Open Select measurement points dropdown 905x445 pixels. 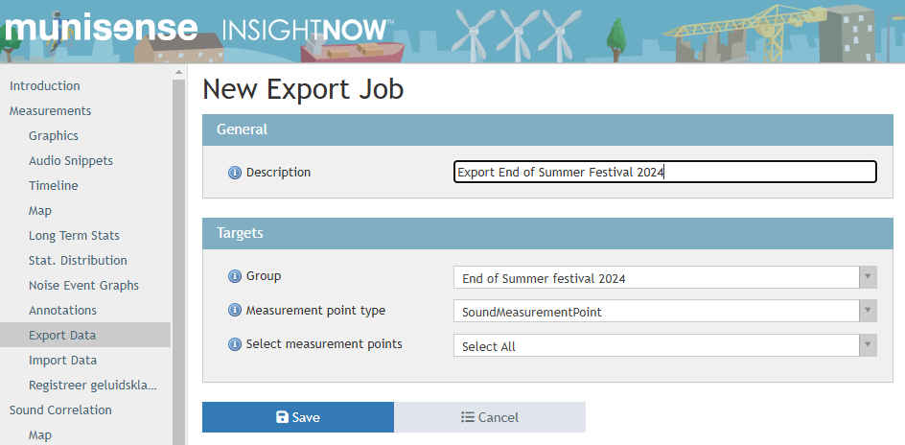point(664,346)
